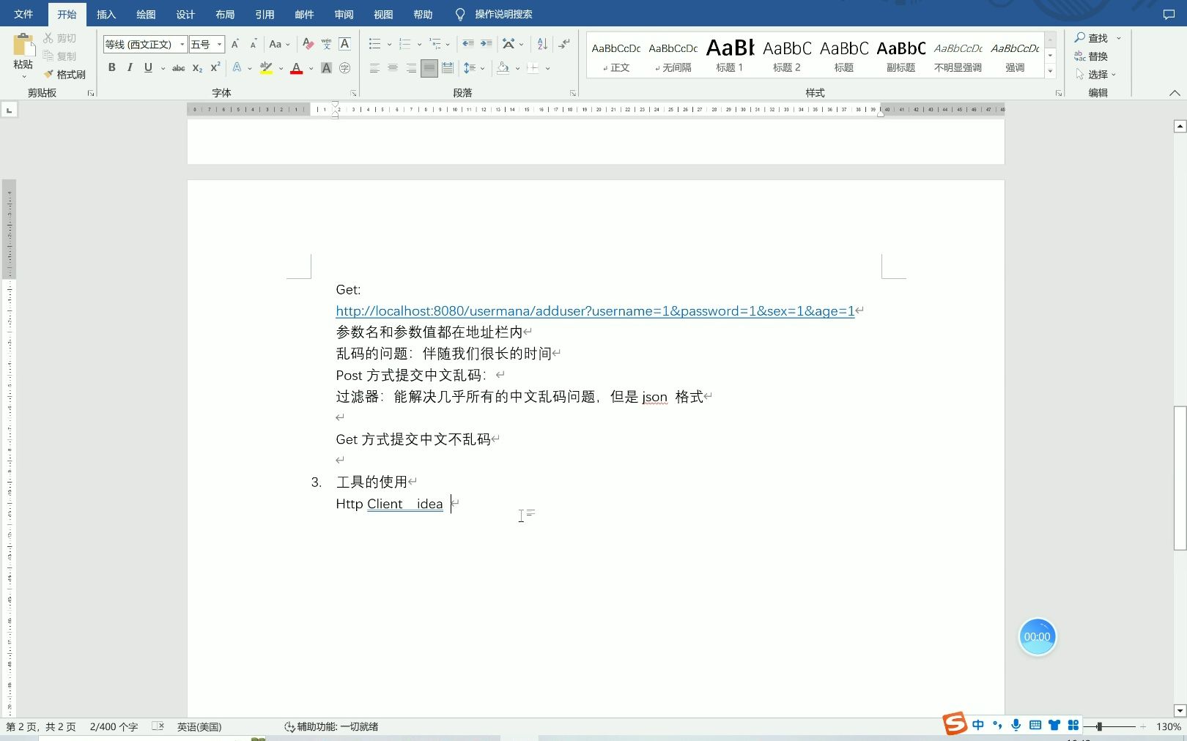Expand highlight color dropdown arrow

point(281,68)
